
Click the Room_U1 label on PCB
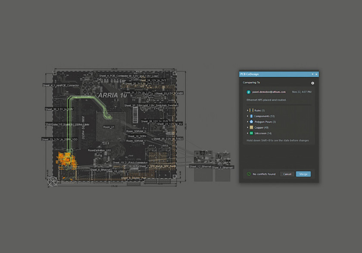[109, 127]
